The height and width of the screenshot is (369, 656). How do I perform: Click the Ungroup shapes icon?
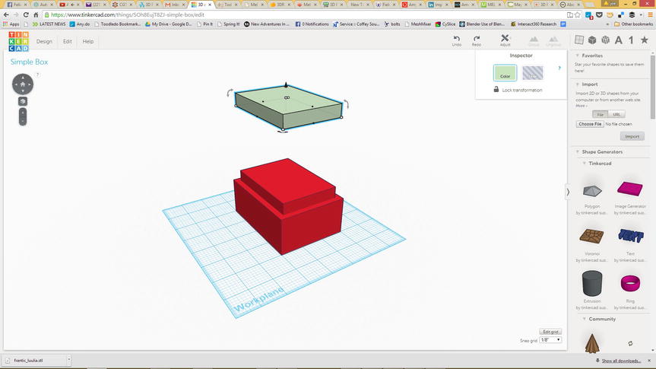[x=553, y=40]
